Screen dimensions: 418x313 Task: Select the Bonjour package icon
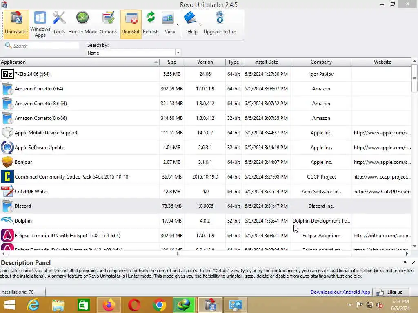pyautogui.click(x=7, y=162)
